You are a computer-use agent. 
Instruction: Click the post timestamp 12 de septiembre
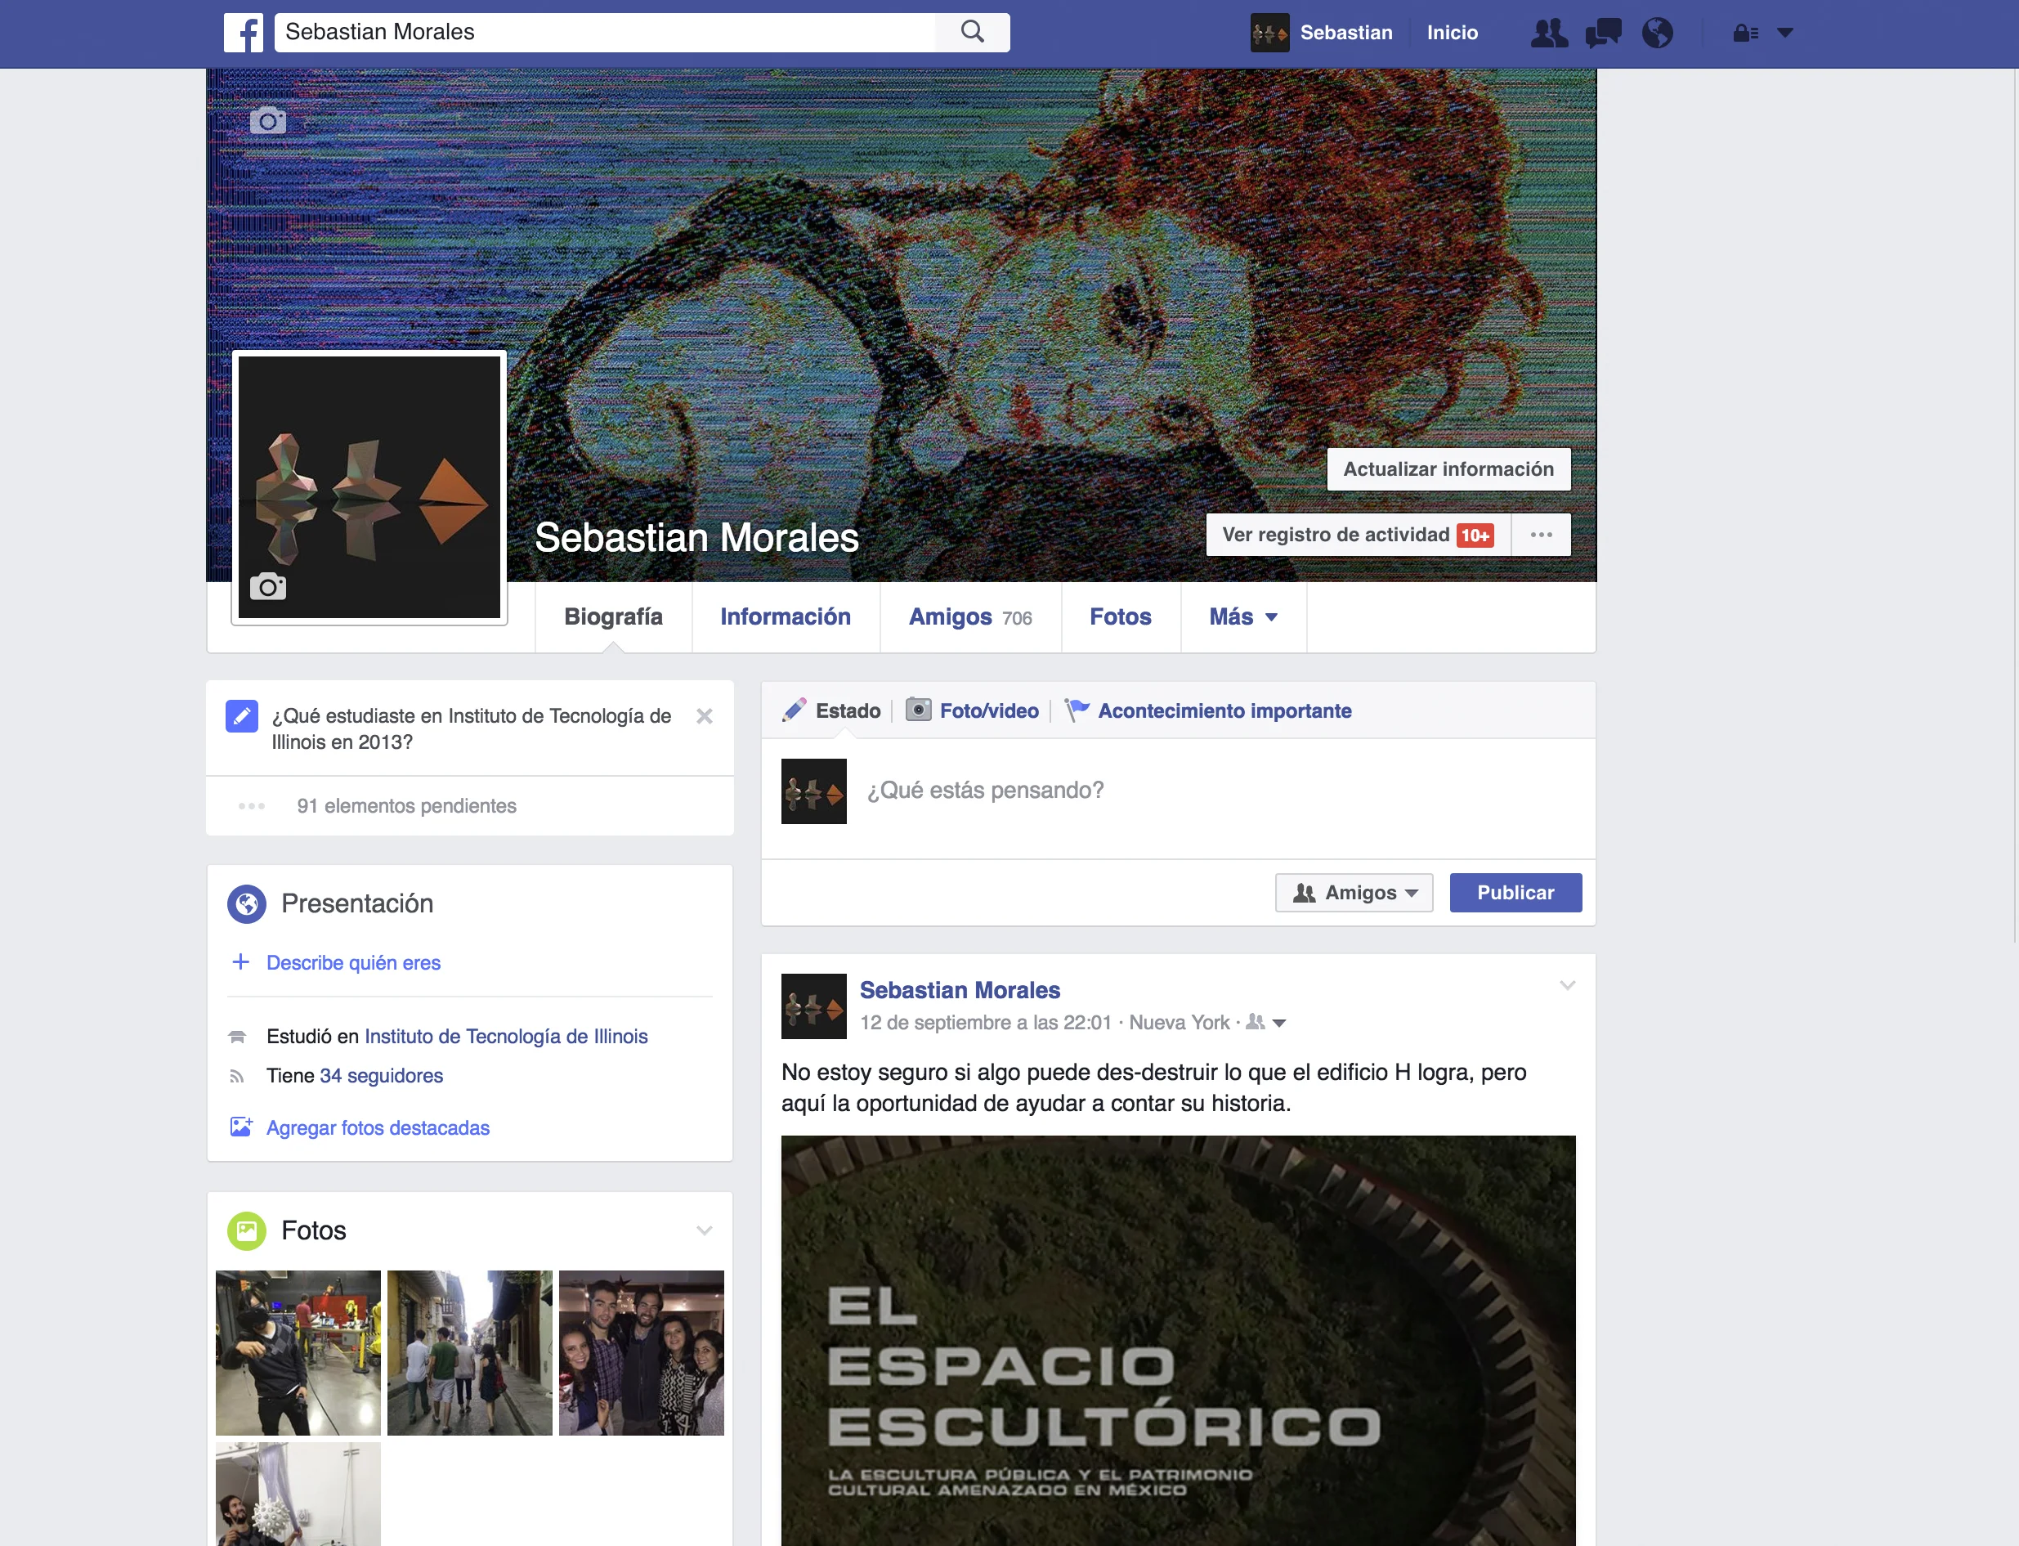point(985,1023)
